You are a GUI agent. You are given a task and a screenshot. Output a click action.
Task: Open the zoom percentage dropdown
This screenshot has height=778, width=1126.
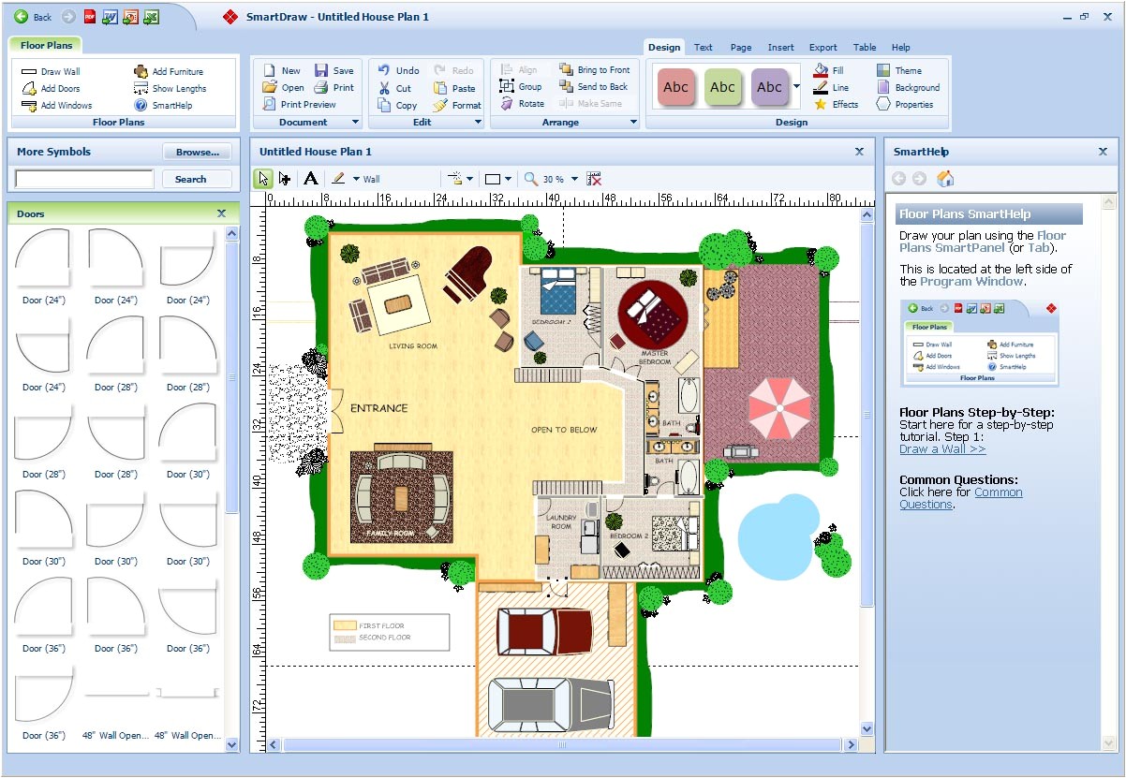click(573, 179)
